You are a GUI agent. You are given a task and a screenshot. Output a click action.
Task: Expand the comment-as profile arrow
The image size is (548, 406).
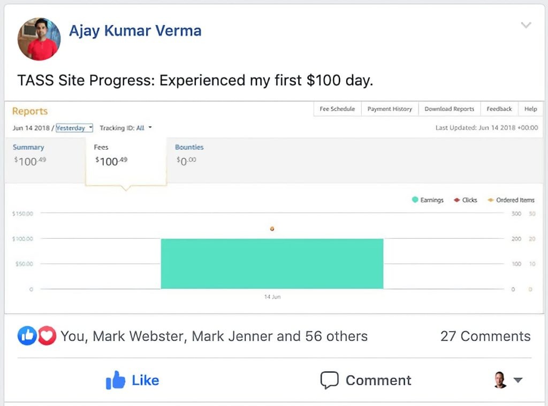[x=517, y=380]
